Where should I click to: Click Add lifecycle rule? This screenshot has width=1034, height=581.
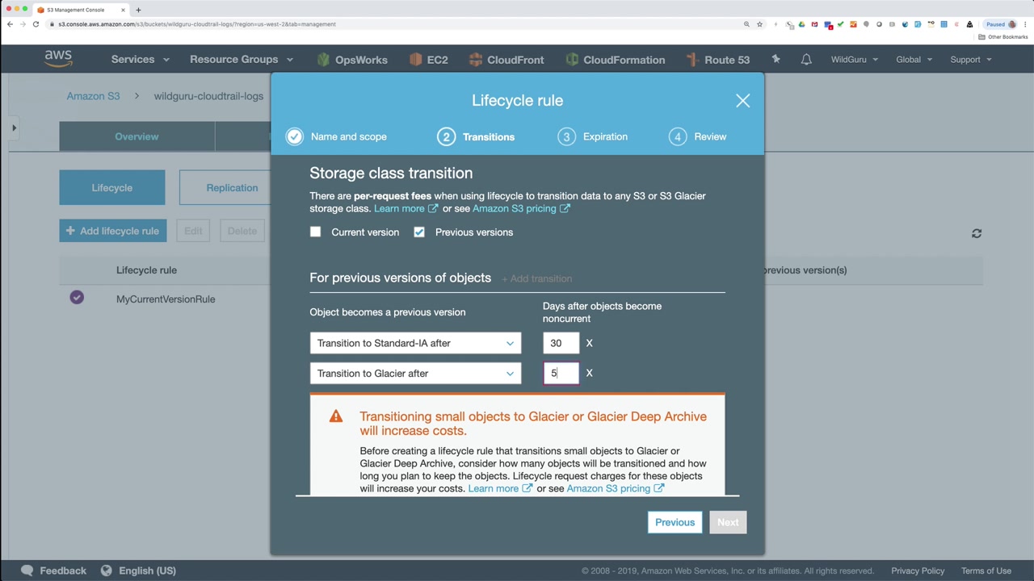click(x=113, y=231)
